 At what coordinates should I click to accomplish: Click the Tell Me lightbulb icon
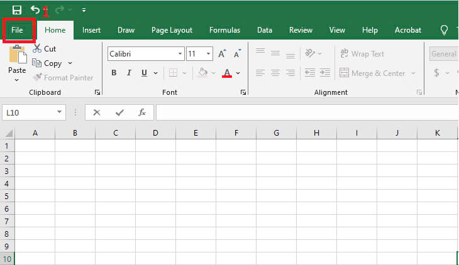click(x=444, y=30)
